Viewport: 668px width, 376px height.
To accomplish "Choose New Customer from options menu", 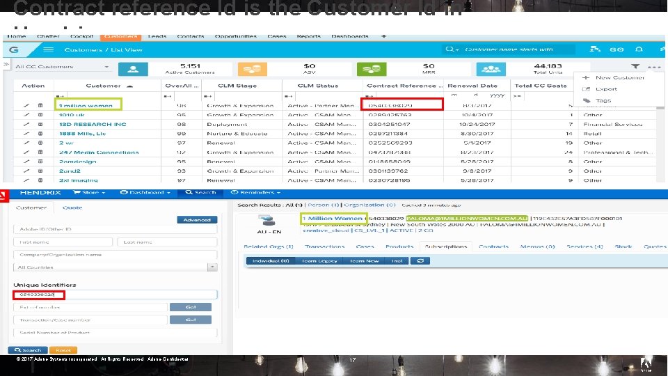I will 620,77.
